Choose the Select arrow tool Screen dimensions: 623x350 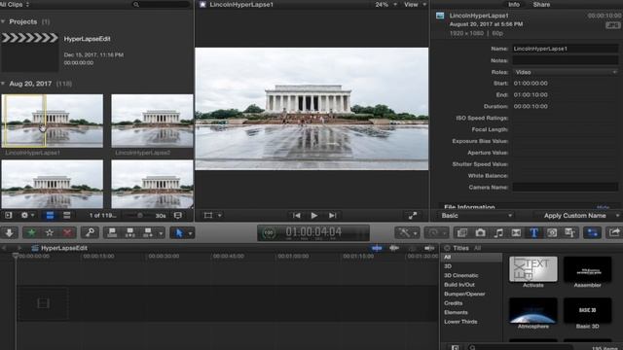pyautogui.click(x=179, y=232)
